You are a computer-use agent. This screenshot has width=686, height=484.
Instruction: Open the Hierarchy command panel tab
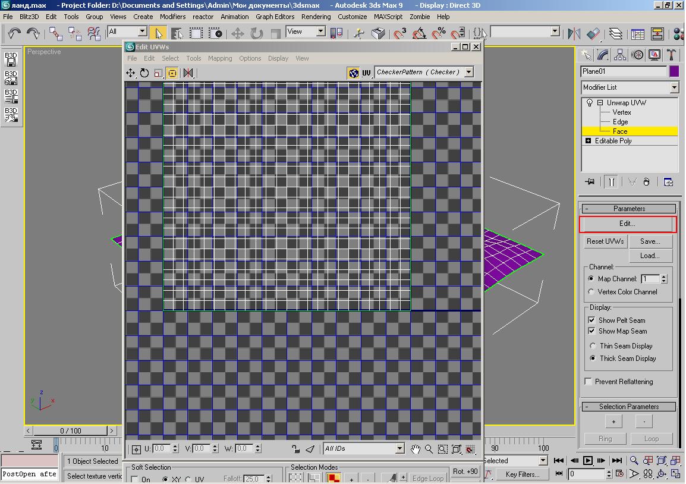pyautogui.click(x=620, y=55)
